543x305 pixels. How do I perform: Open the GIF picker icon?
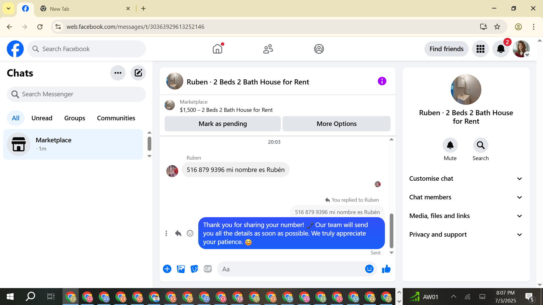tap(208, 269)
